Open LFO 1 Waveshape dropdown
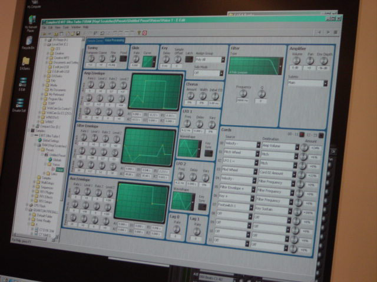Image resolution: width=377 pixels, height=282 pixels. pos(199,149)
